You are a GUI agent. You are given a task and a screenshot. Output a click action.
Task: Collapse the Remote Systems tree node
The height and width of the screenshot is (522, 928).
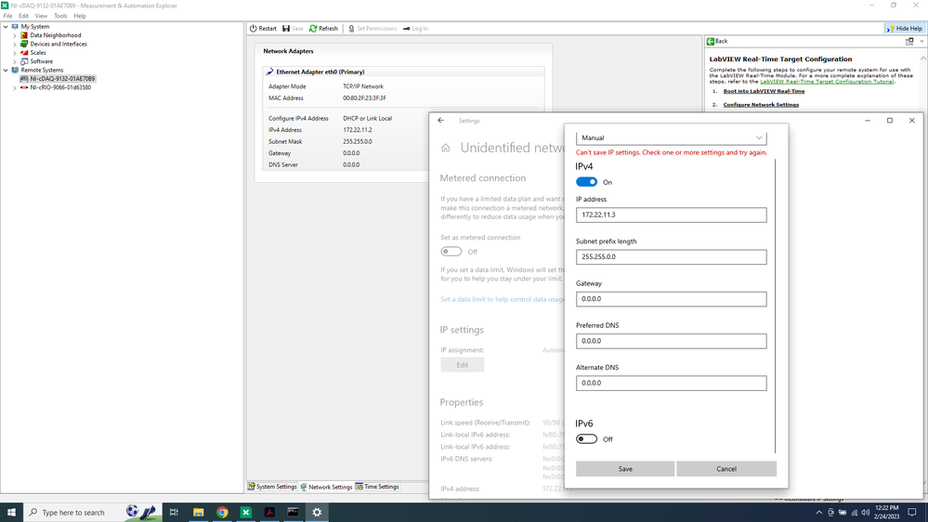click(6, 70)
